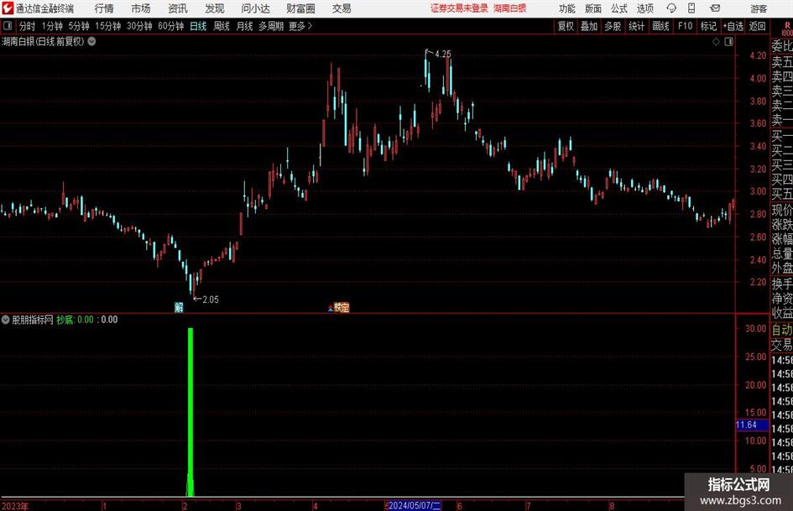Open the 财富圈 menu
Viewport: 793px width, 511px height.
tap(300, 8)
